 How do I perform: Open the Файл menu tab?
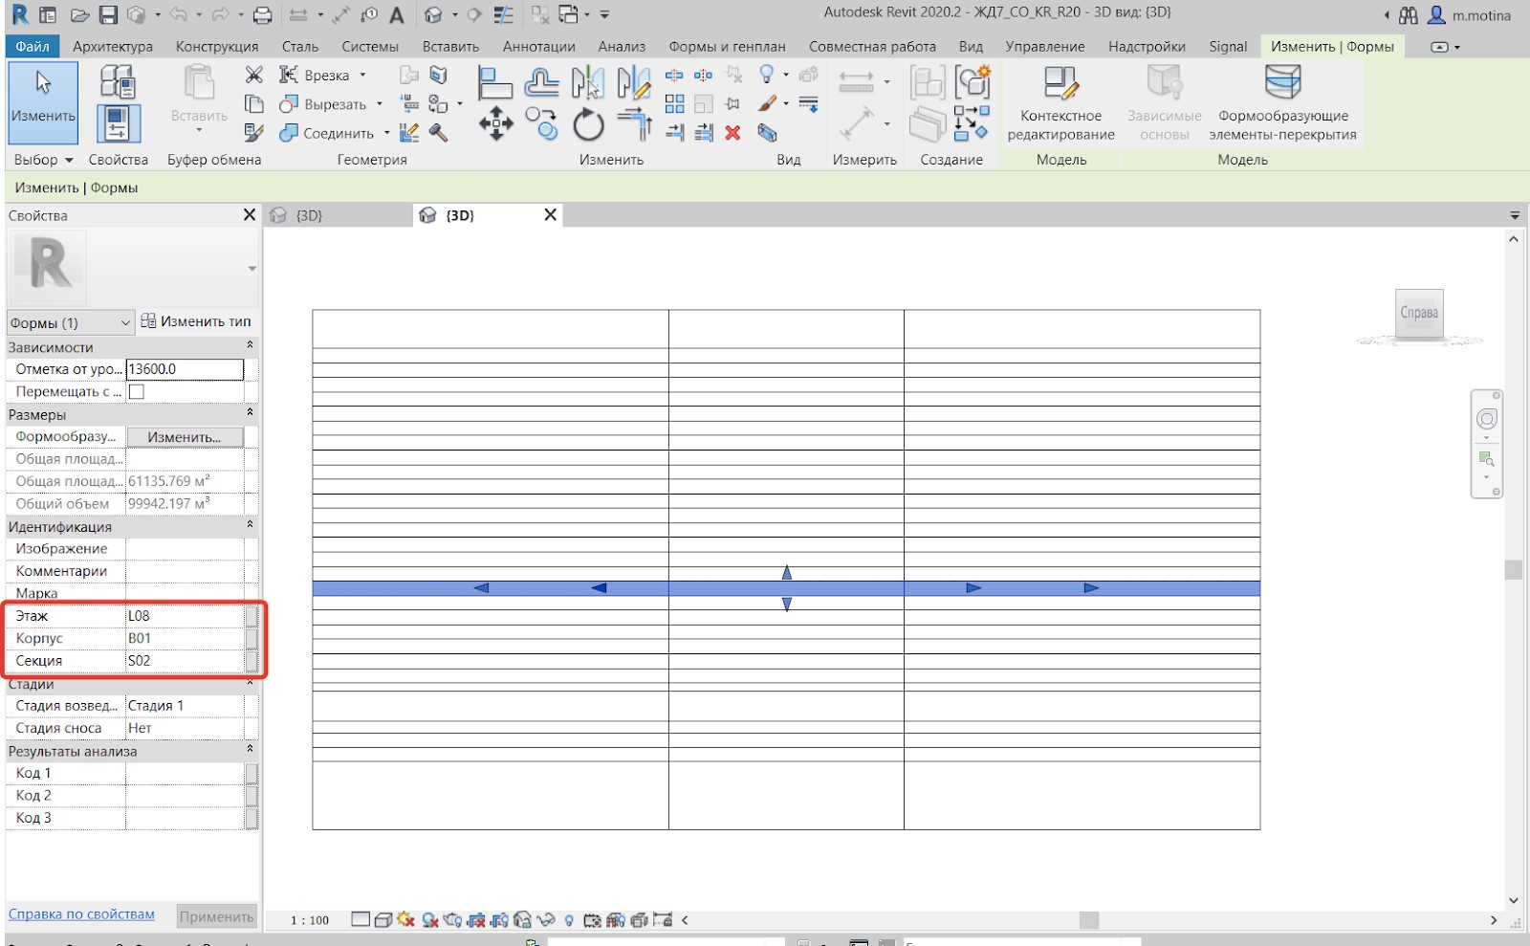coord(33,46)
